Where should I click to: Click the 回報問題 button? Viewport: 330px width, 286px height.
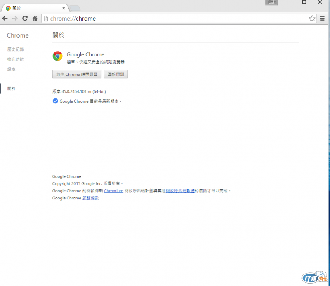pyautogui.click(x=116, y=75)
